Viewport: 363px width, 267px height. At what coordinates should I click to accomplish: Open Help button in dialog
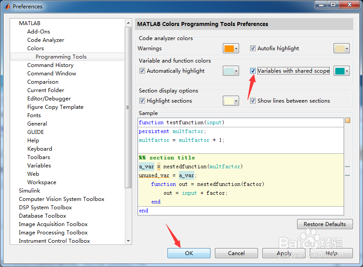click(331, 253)
